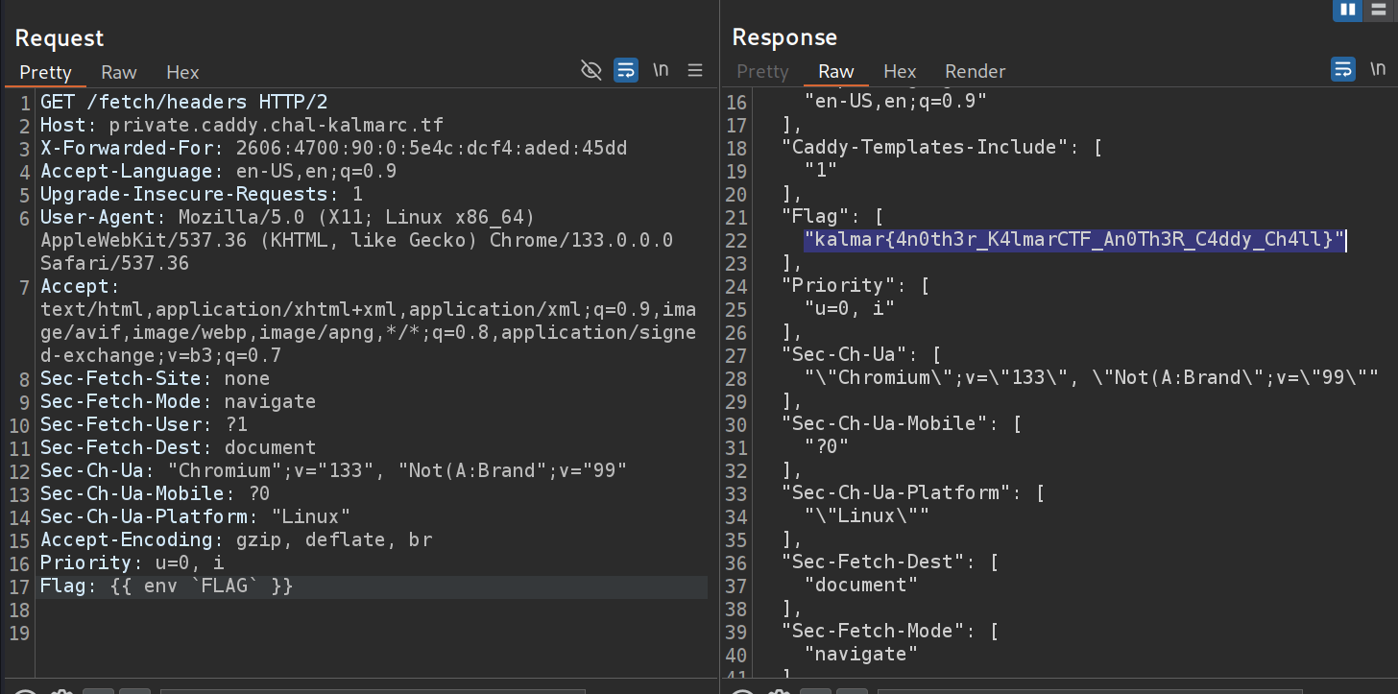Show non-printable \n characters in Request
The width and height of the screenshot is (1398, 694).
tap(661, 70)
